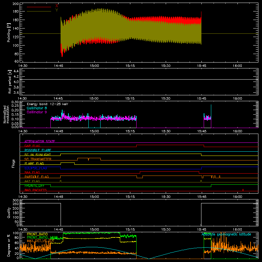Click the A47_FLAG label

(x=32, y=181)
